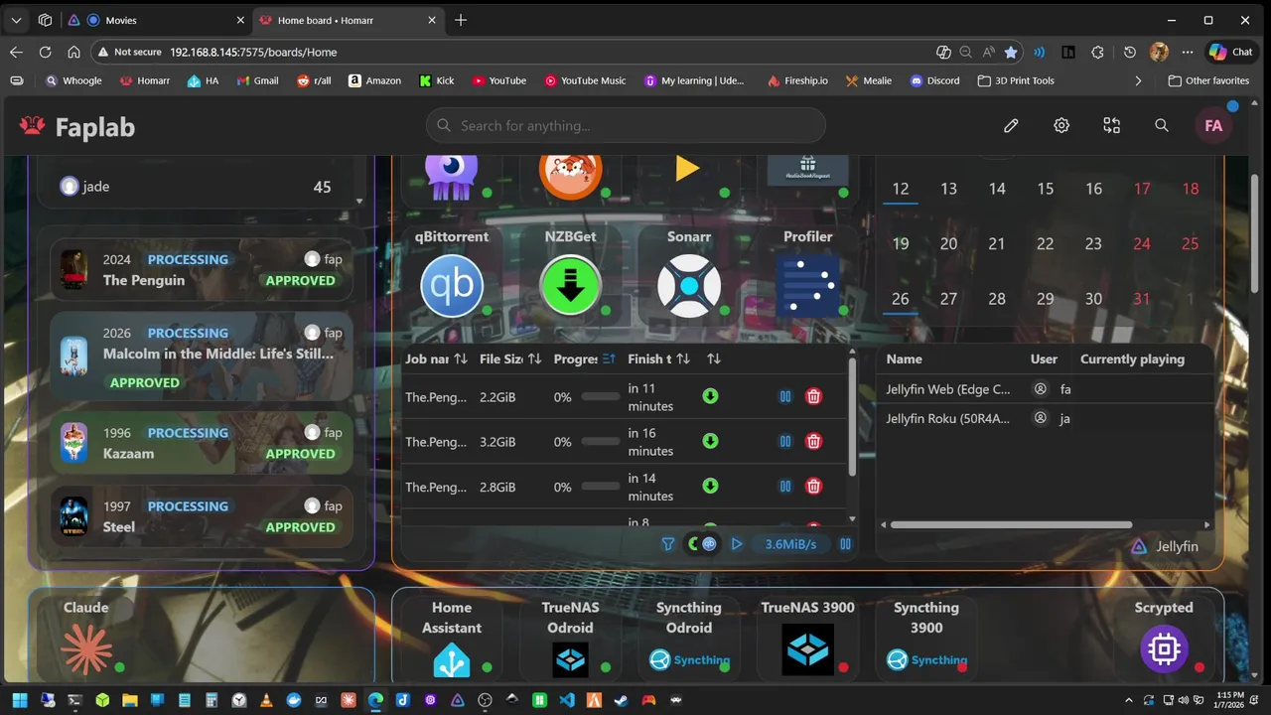Open board settings gear icon
The image size is (1271, 715).
click(x=1061, y=125)
